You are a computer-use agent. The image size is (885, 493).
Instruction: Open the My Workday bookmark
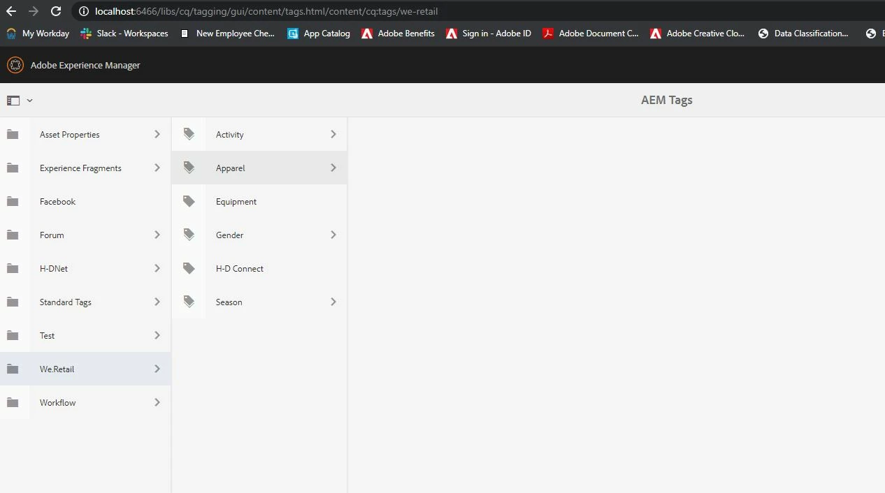(x=38, y=34)
